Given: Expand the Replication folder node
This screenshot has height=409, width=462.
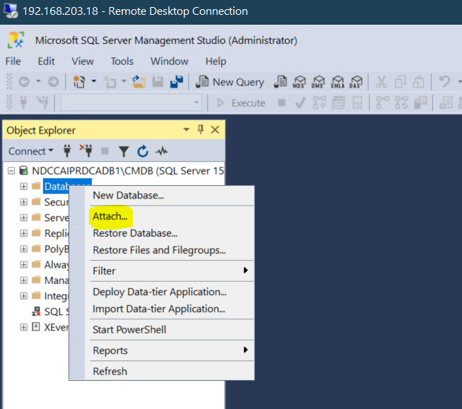Looking at the screenshot, I should pyautogui.click(x=23, y=233).
